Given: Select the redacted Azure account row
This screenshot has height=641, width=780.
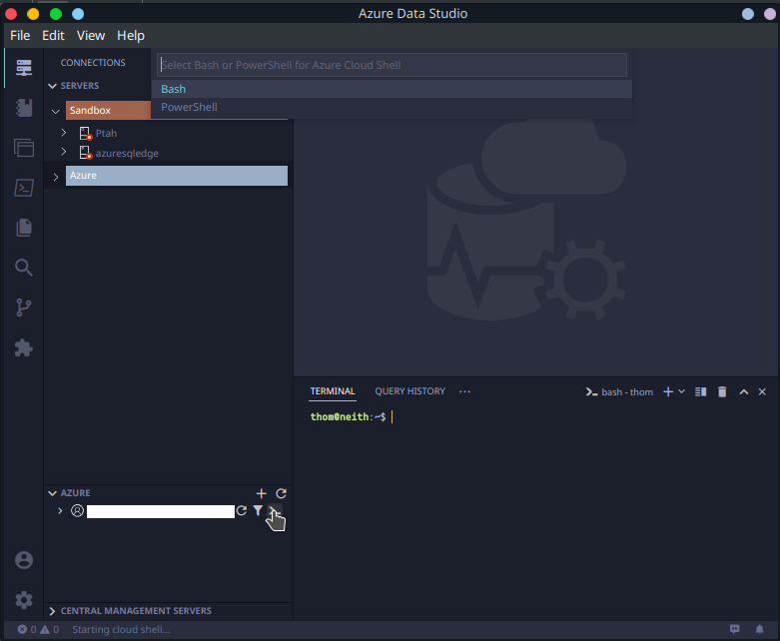Looking at the screenshot, I should [160, 511].
